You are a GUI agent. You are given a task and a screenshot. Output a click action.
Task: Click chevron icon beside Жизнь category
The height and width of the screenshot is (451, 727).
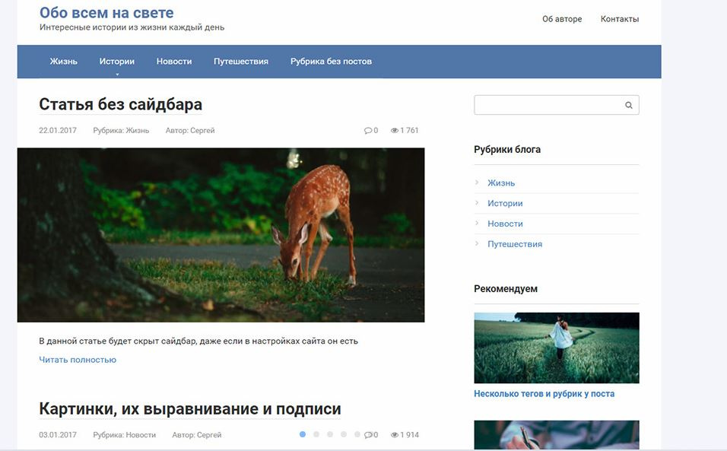477,183
